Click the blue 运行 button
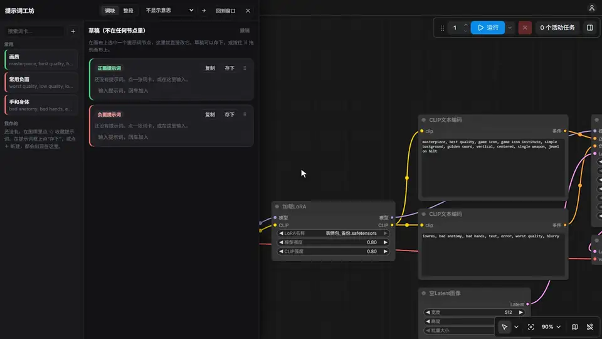 pyautogui.click(x=488, y=28)
